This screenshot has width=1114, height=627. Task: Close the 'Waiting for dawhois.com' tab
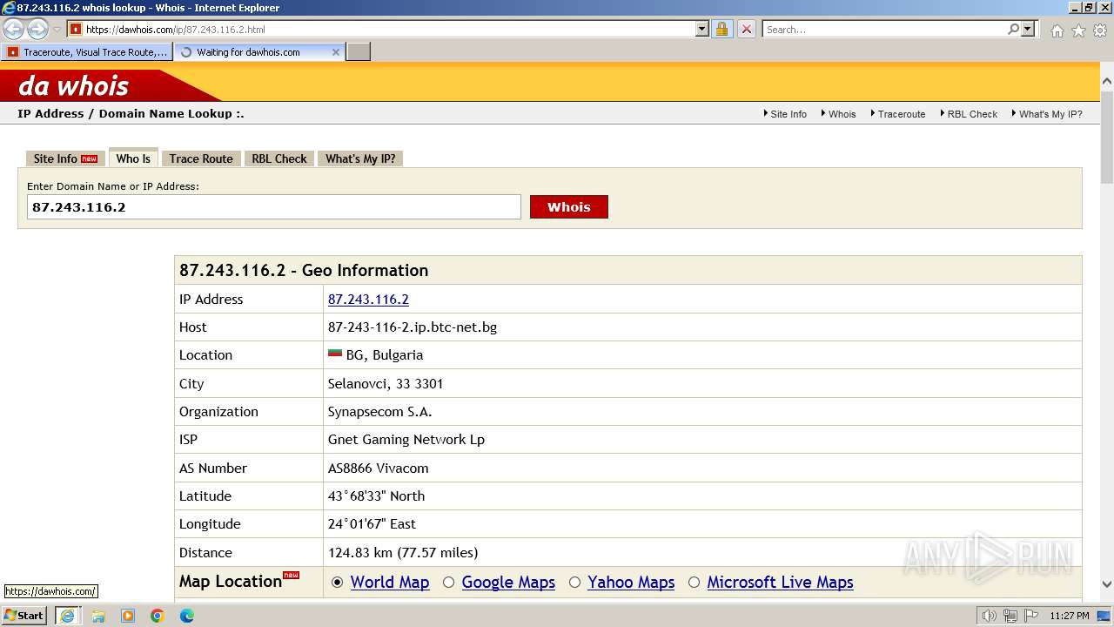tap(336, 52)
